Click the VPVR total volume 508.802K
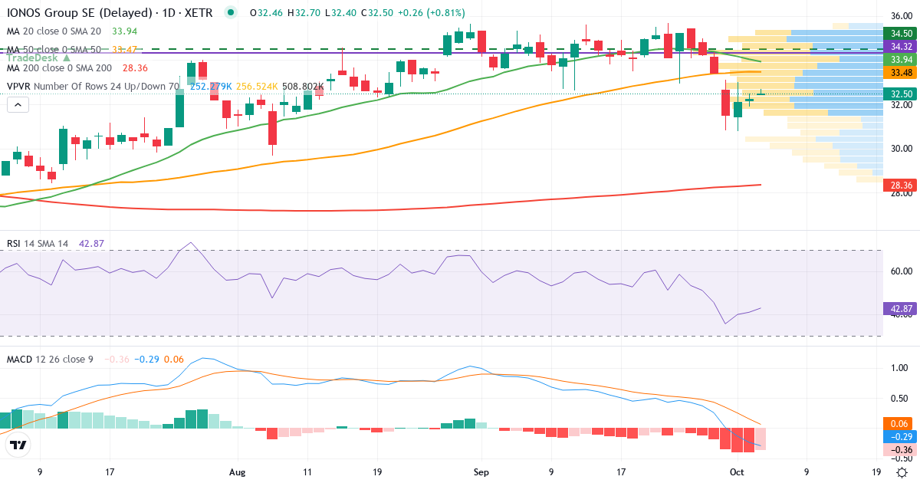The image size is (920, 483). click(304, 86)
